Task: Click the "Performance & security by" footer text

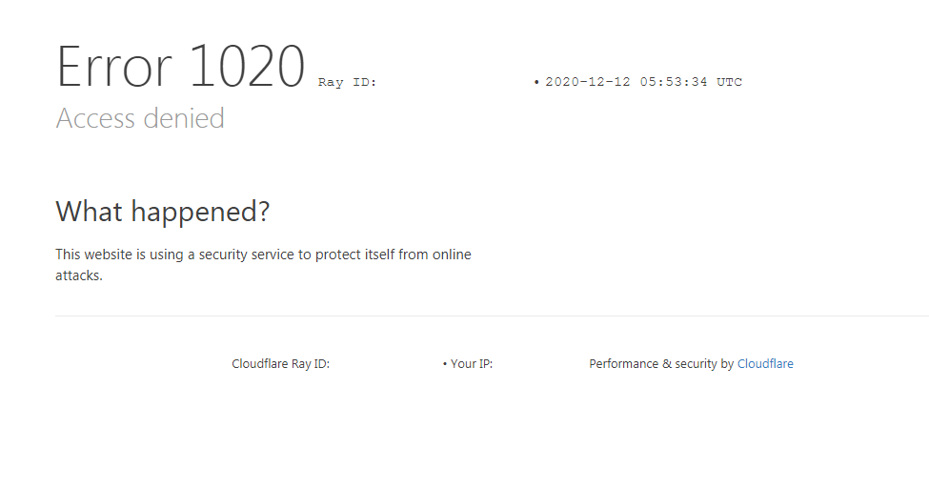Action: [x=661, y=364]
